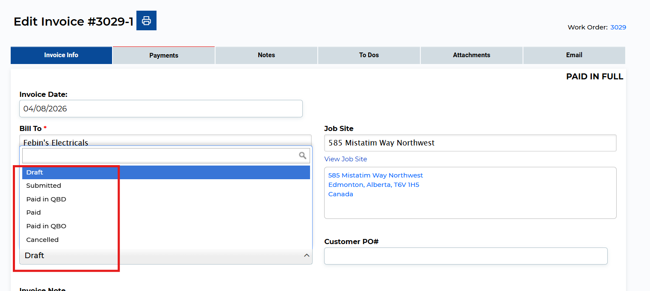Click the magnifier icon in dropdown search
Image resolution: width=650 pixels, height=291 pixels.
click(x=302, y=156)
